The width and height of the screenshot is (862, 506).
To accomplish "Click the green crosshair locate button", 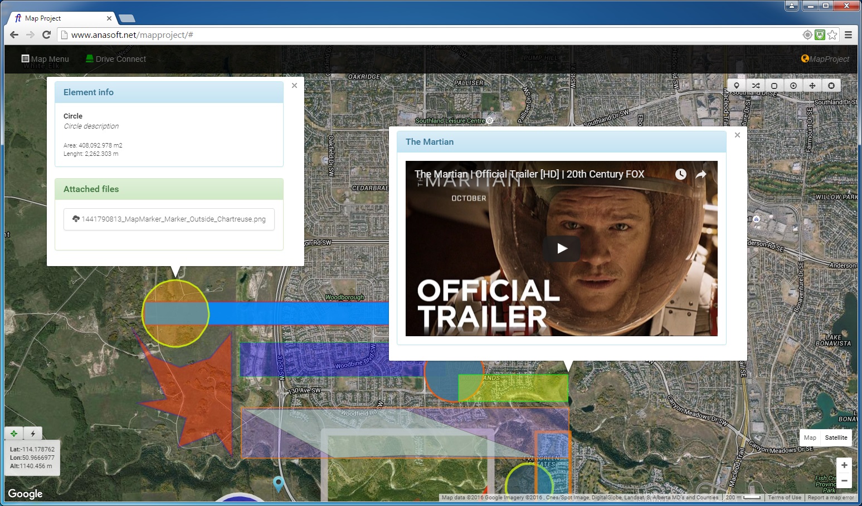I will (x=14, y=434).
